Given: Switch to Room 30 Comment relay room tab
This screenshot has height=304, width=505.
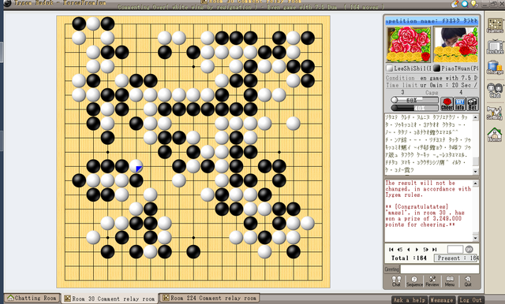Looking at the screenshot, I should [x=109, y=298].
